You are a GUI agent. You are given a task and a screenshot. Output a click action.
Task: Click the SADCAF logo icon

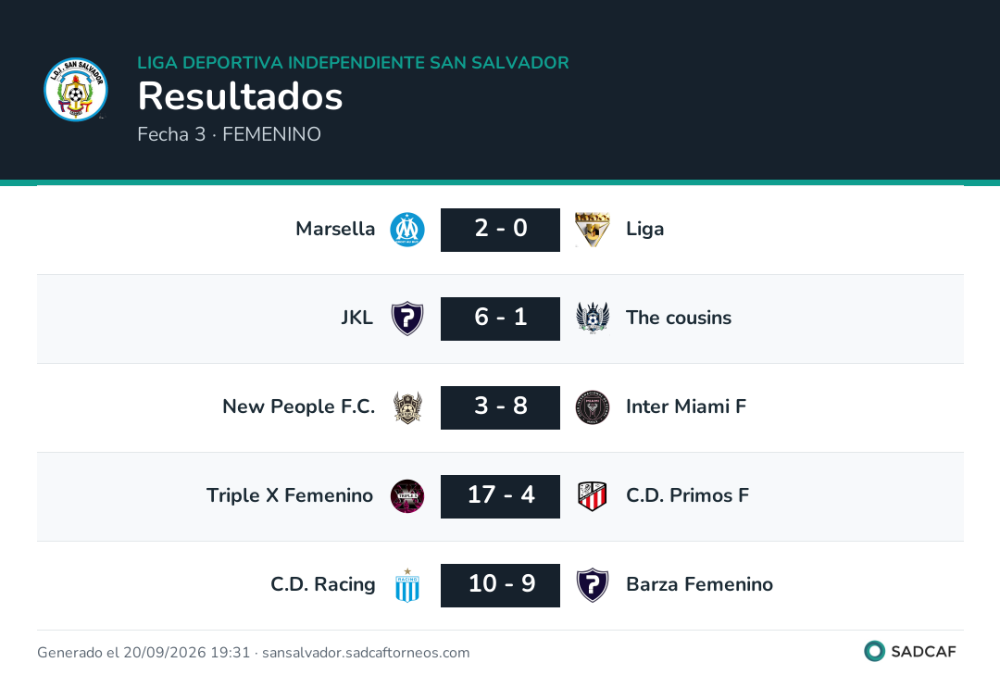pyautogui.click(x=874, y=651)
